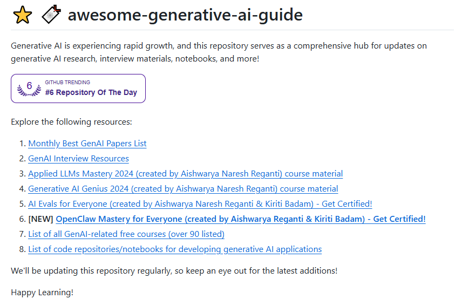Click the Generative AI description paragraph
Viewport: 468px width, 306px height.
click(219, 52)
